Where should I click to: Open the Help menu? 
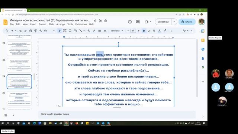point(91,24)
